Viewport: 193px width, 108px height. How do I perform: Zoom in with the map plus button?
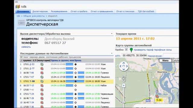click(x=124, y=85)
